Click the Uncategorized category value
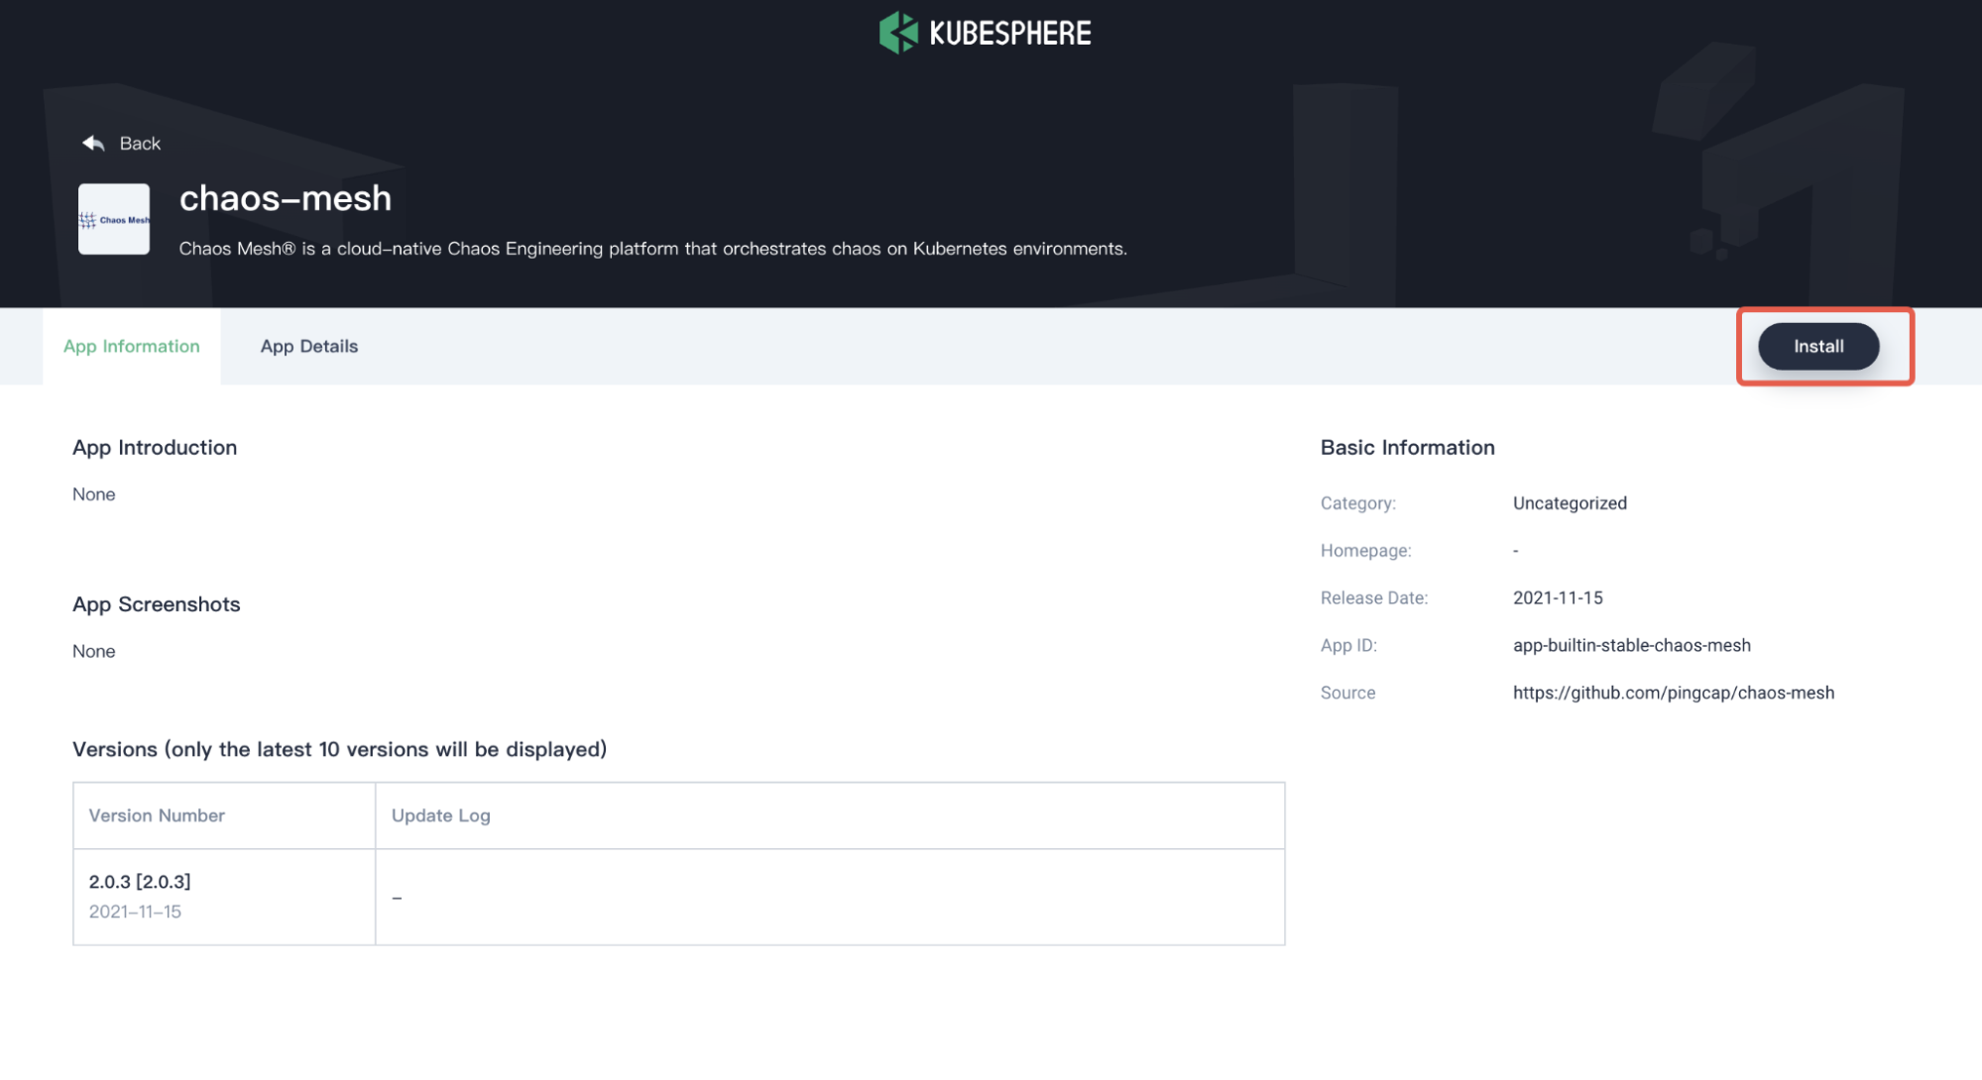 tap(1569, 503)
